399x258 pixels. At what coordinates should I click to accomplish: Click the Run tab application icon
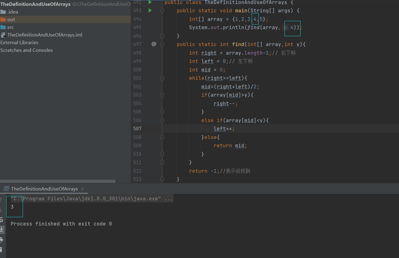[x=6, y=189]
